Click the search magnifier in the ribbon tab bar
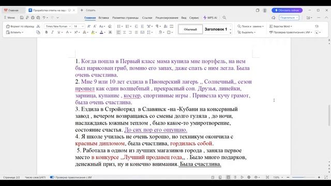The height and width of the screenshot is (186, 331). click(224, 18)
